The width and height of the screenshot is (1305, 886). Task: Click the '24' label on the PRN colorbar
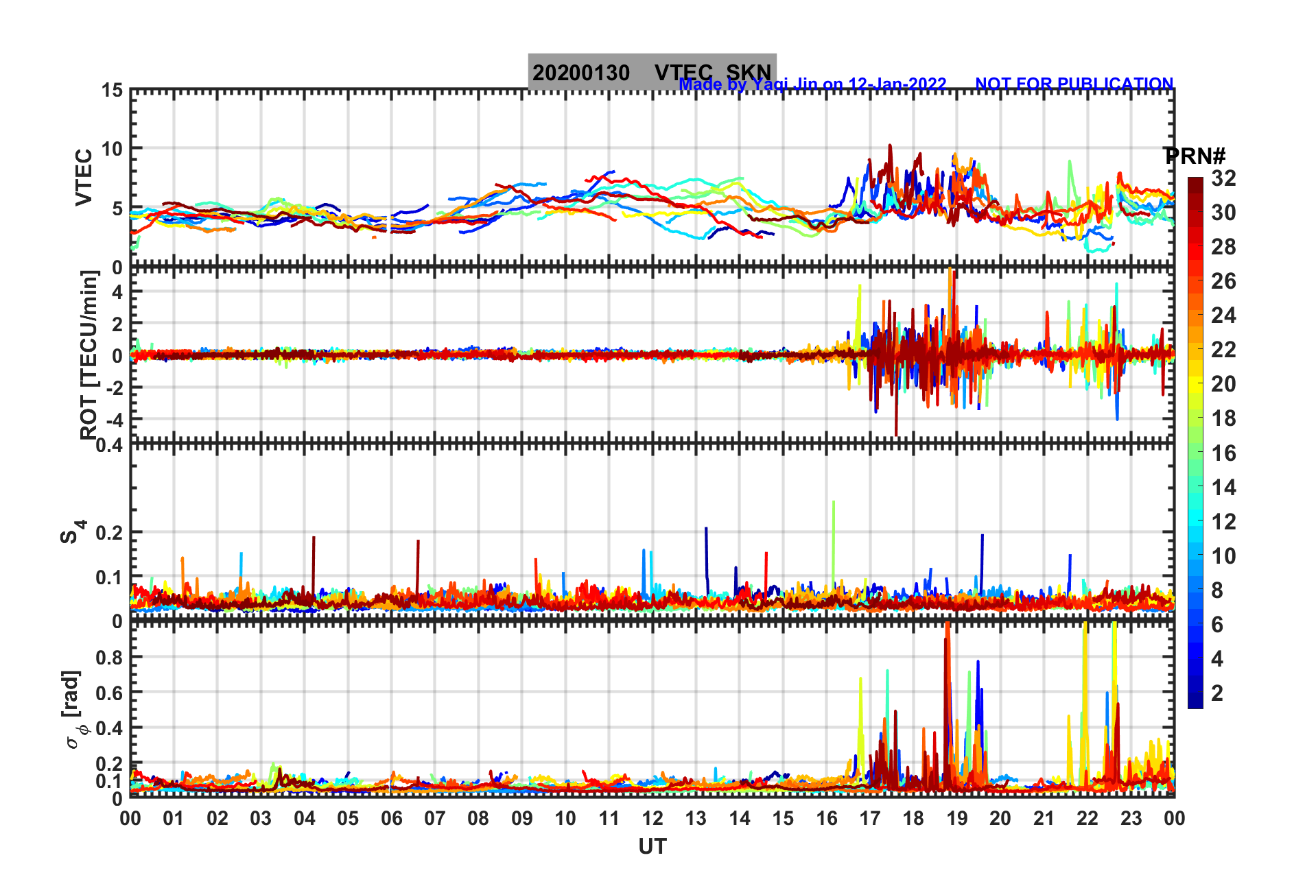pyautogui.click(x=1223, y=315)
